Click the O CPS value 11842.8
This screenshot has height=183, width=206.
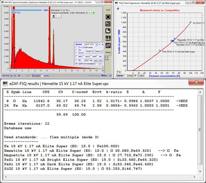tap(41, 101)
